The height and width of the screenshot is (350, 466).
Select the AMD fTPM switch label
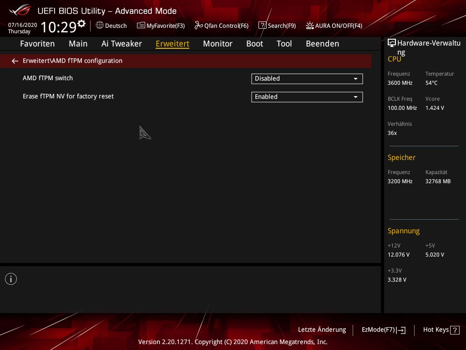47,78
